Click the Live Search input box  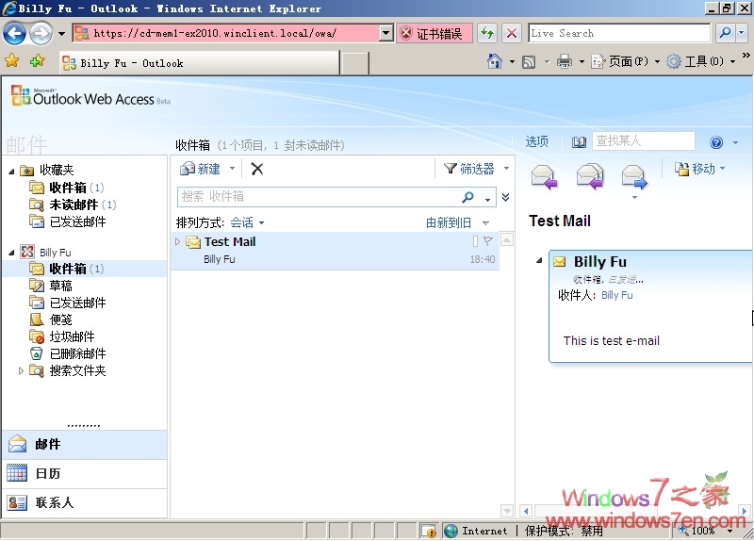619,33
